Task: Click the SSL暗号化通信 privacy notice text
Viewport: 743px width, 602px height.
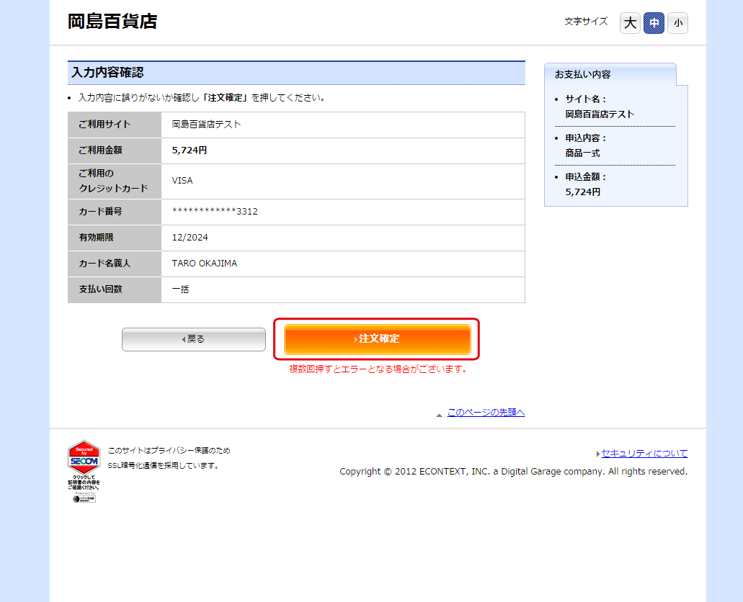Action: [169, 458]
